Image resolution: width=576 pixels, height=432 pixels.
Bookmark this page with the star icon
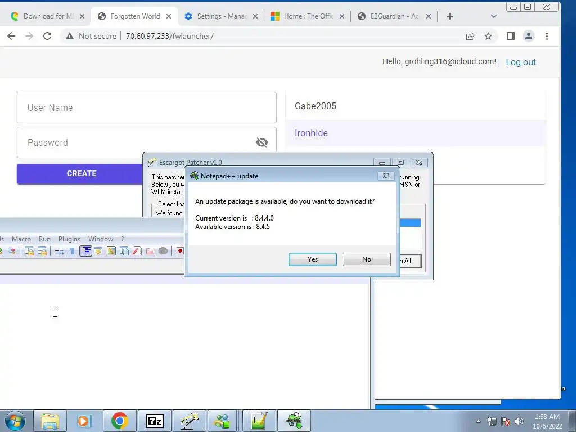click(488, 36)
